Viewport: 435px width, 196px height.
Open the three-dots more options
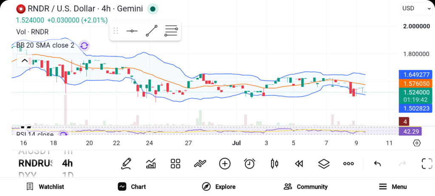pyautogui.click(x=348, y=164)
